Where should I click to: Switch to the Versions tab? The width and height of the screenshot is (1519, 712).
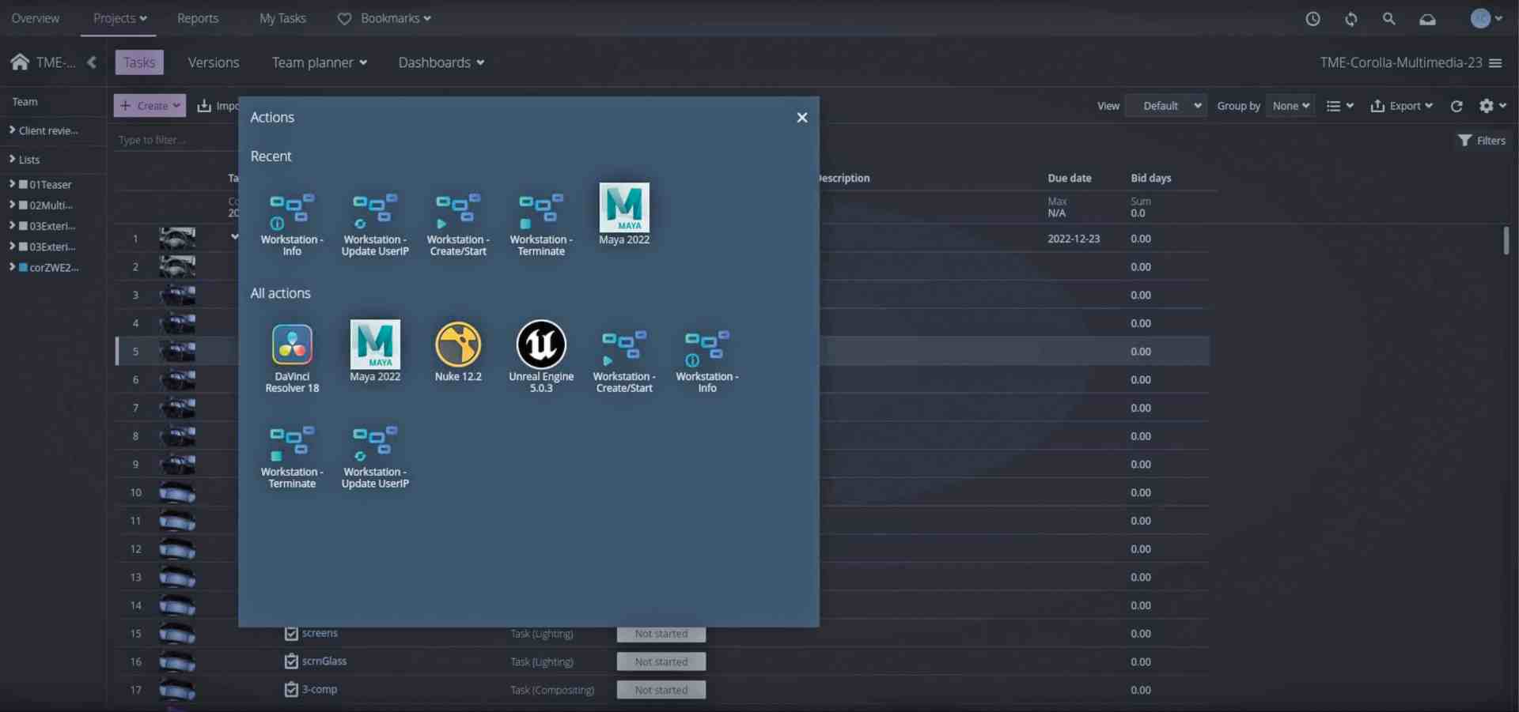[x=213, y=62]
